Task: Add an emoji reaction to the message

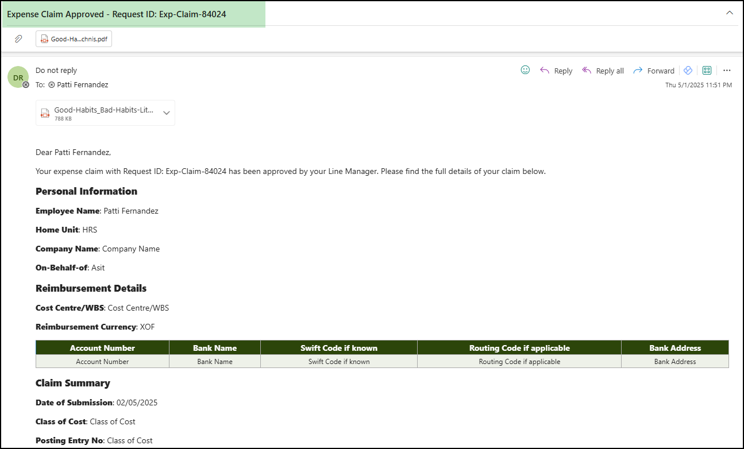Action: pyautogui.click(x=525, y=69)
